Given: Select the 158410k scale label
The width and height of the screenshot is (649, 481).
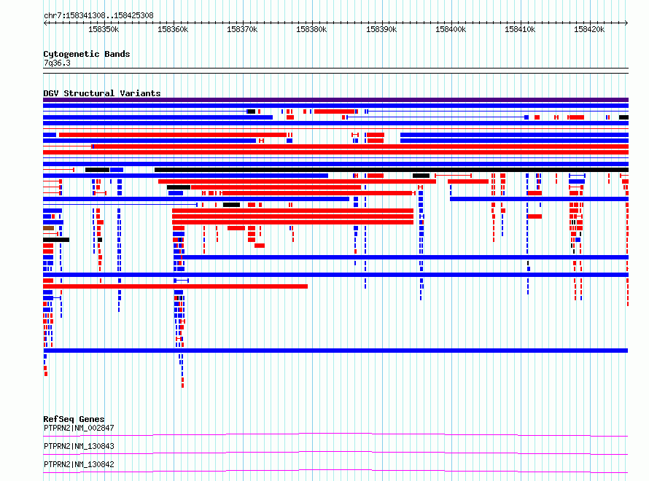Looking at the screenshot, I should coord(520,29).
